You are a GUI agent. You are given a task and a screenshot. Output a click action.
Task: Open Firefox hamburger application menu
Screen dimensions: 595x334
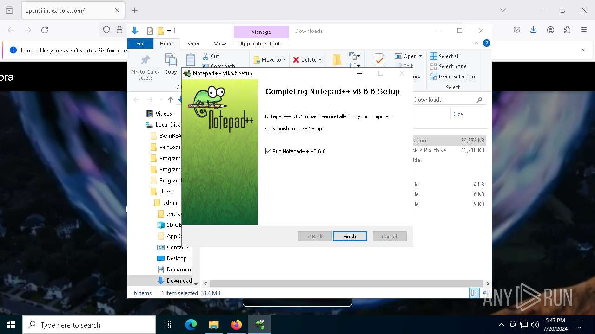(584, 30)
